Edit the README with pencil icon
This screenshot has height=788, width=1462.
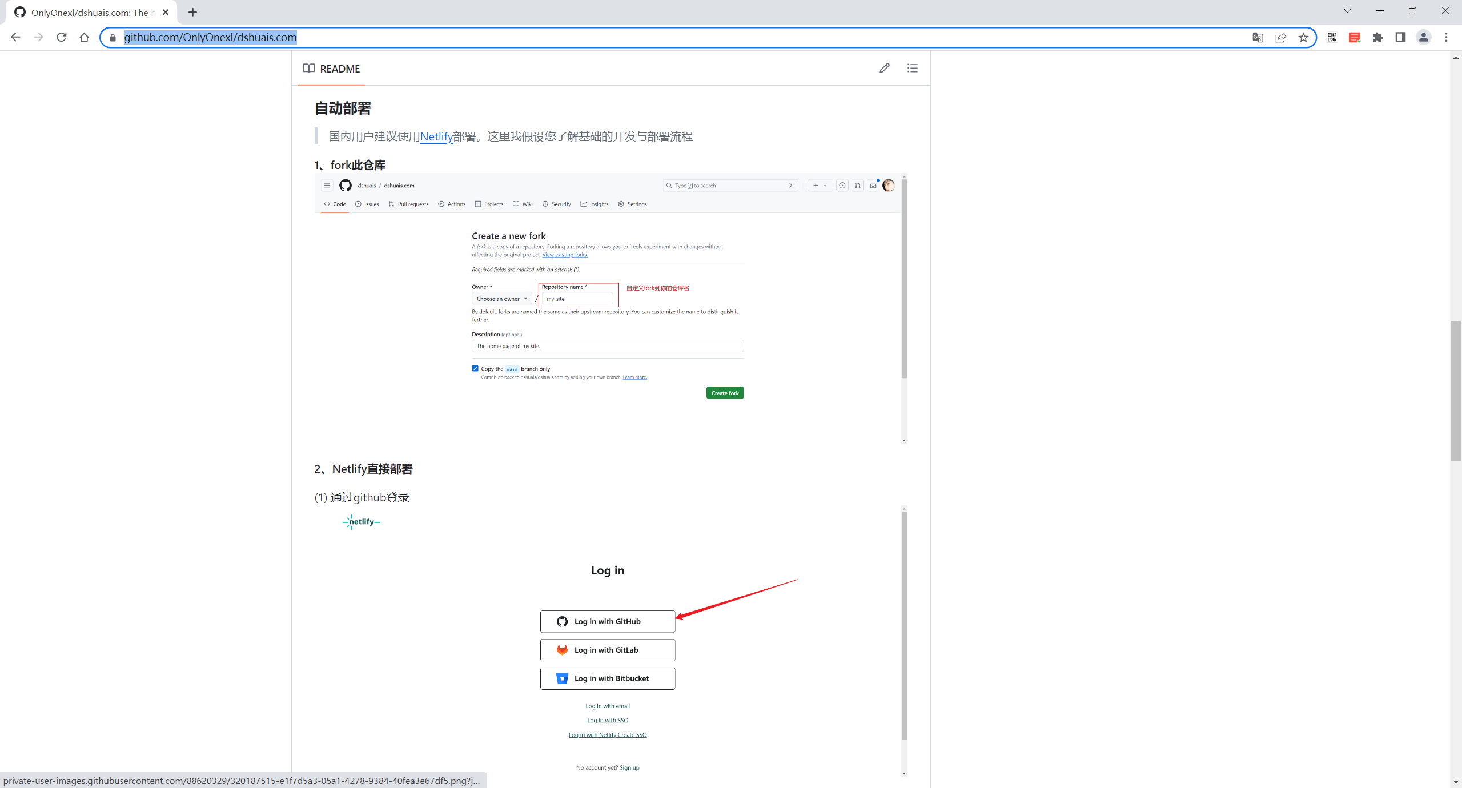[x=884, y=68]
